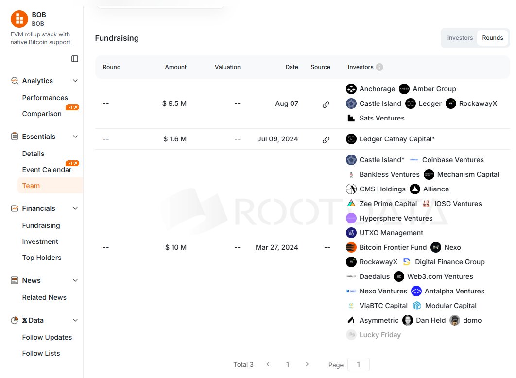Viewport: 516px width, 378px height.
Task: Click the Ledger Cathay Capital logo
Action: coord(351,139)
